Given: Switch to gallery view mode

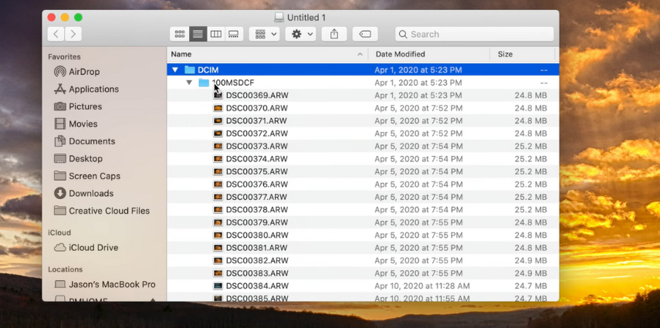Looking at the screenshot, I should tap(234, 34).
